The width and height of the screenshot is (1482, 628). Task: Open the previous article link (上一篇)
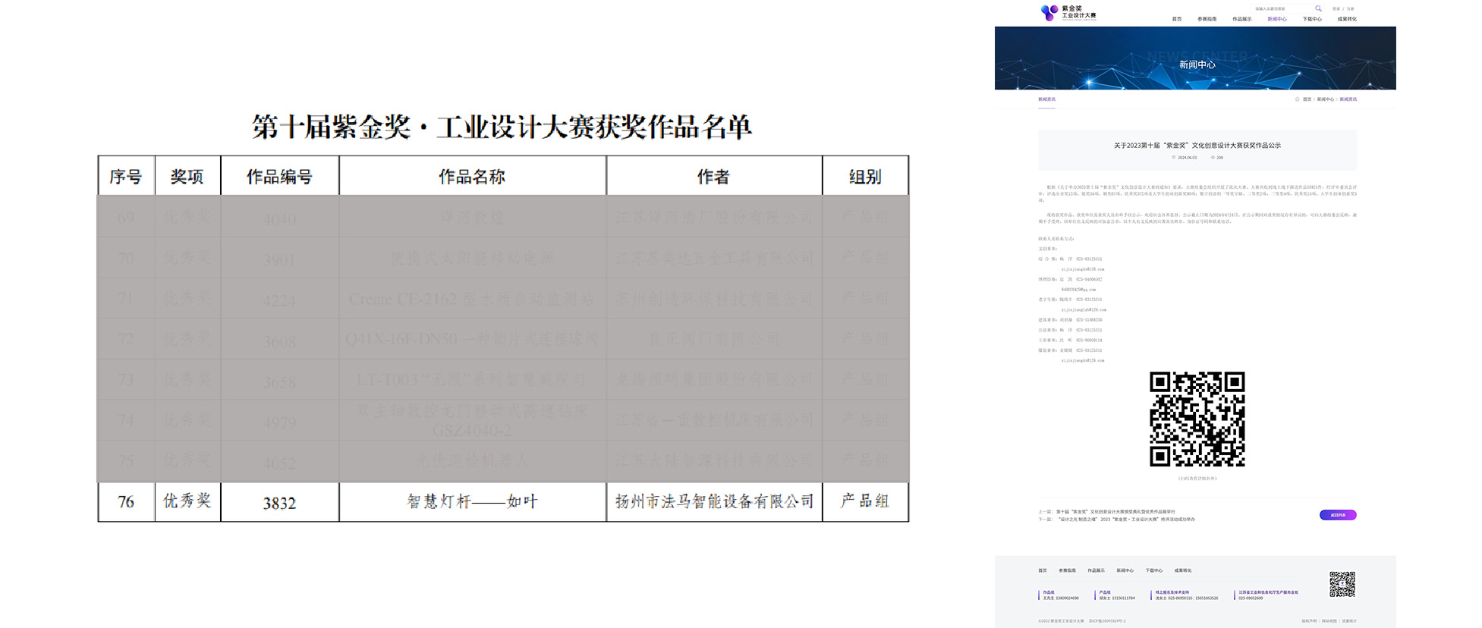(x=1115, y=512)
